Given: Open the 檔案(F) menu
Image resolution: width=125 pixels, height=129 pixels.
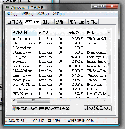Looking at the screenshot, I should point(12,14).
